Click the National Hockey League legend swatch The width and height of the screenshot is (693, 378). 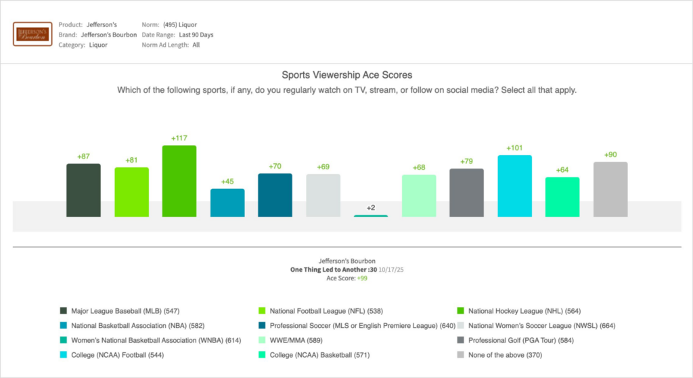tap(461, 311)
